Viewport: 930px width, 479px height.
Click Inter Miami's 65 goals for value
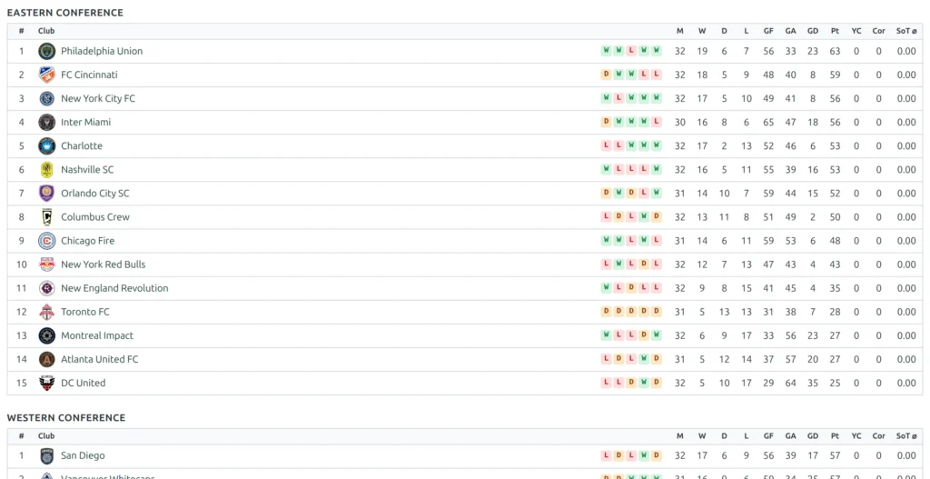pyautogui.click(x=768, y=123)
